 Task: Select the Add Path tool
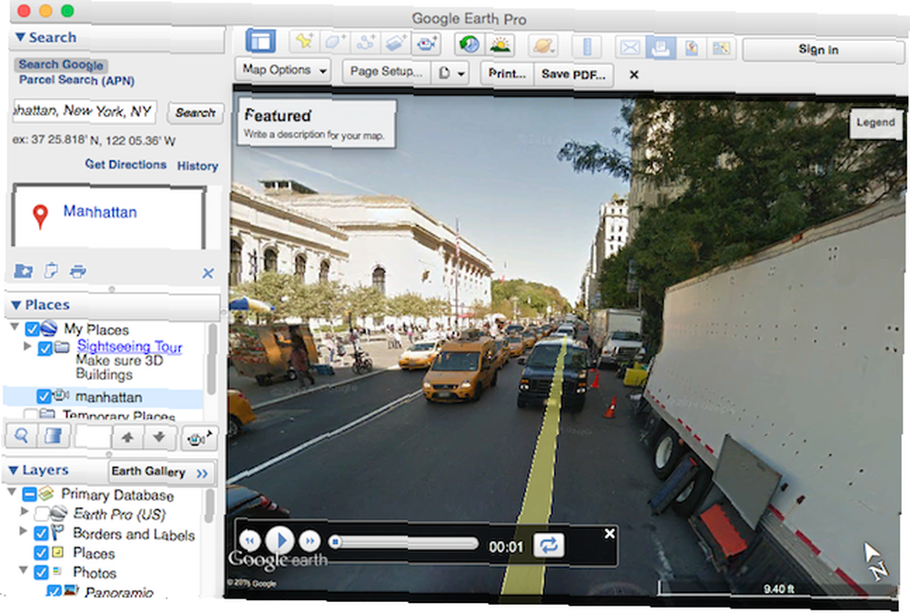pos(366,43)
